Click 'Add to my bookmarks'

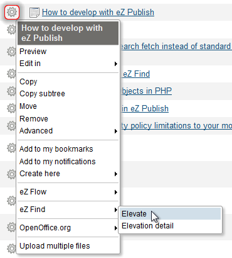[x=68, y=149]
